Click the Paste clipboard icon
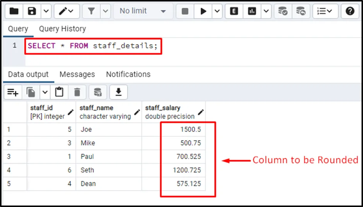363x207 pixels. pyautogui.click(x=59, y=92)
